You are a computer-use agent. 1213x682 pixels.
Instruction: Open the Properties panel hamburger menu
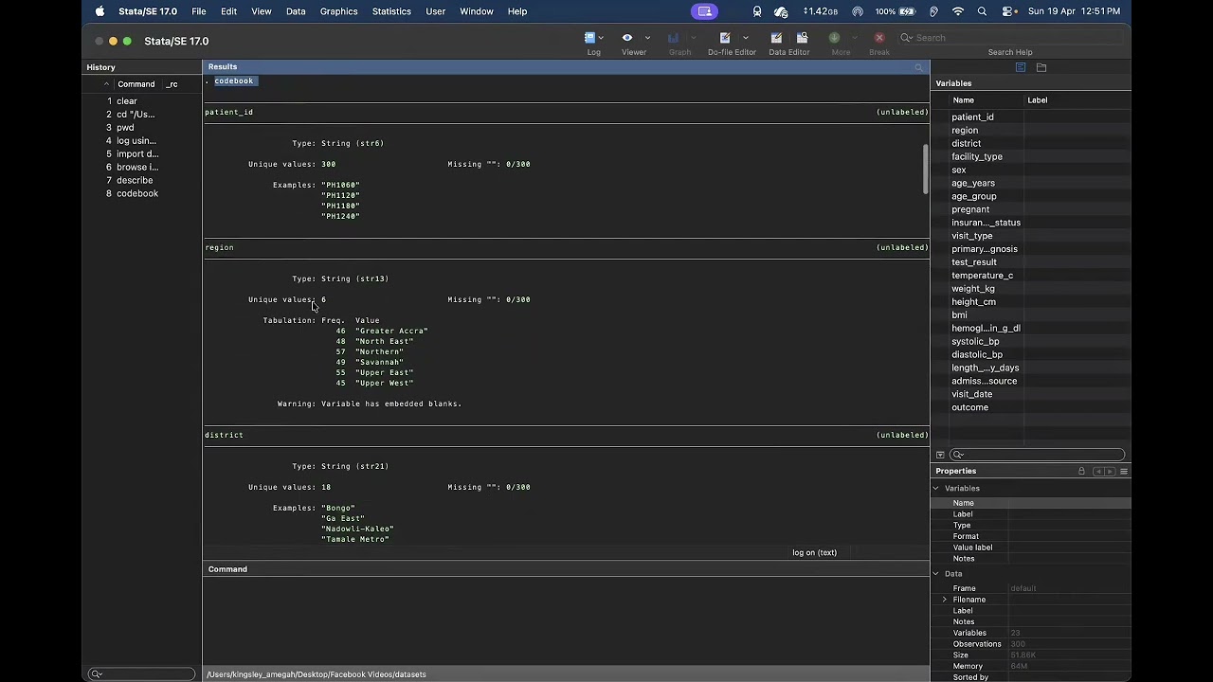point(1124,471)
